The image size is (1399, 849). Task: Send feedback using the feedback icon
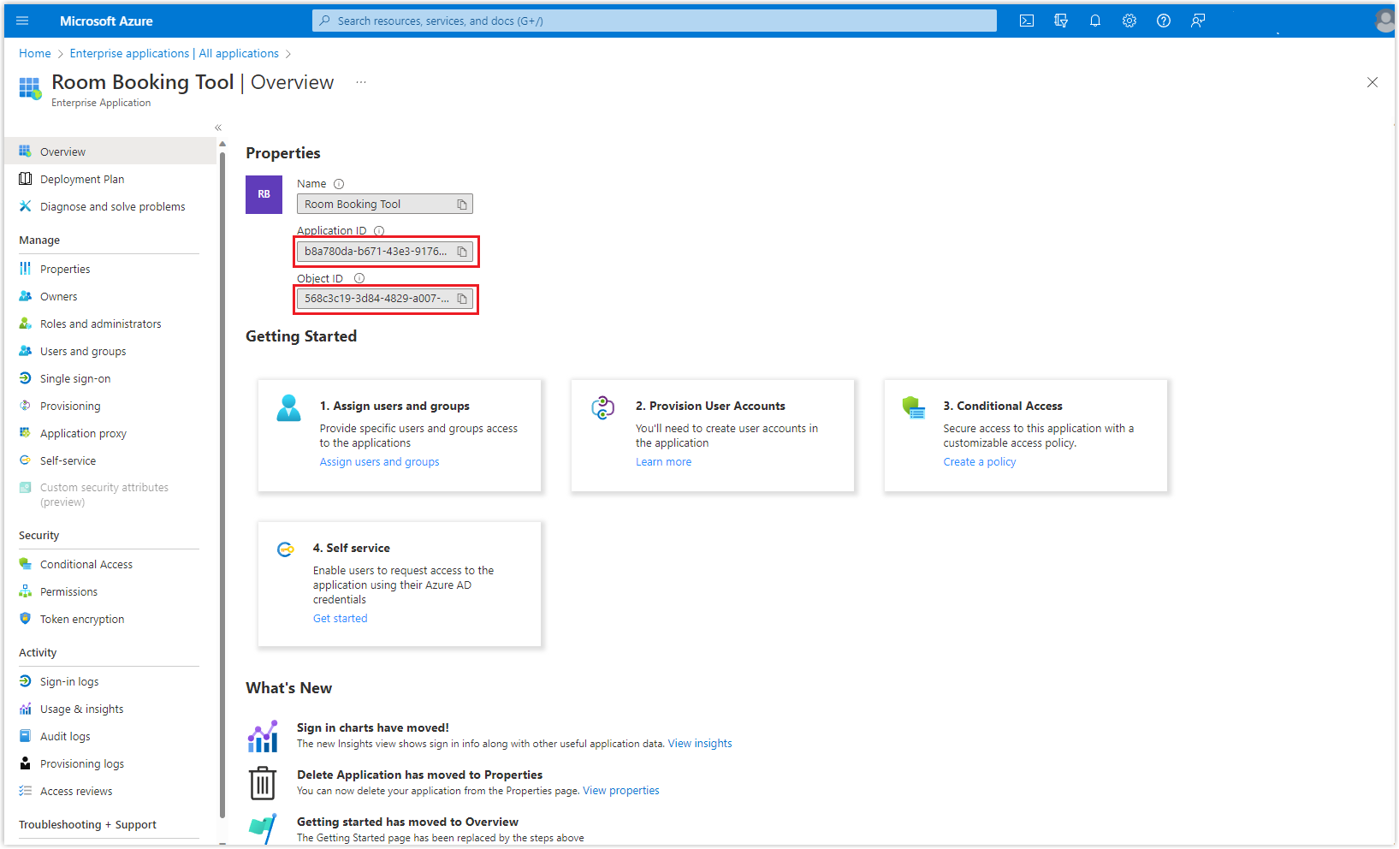click(x=1198, y=21)
